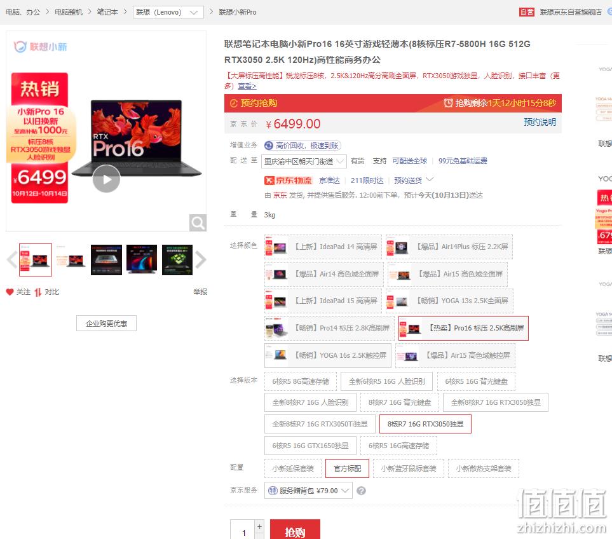
Task: Click the heart 关注 follow icon
Action: pyautogui.click(x=10, y=292)
